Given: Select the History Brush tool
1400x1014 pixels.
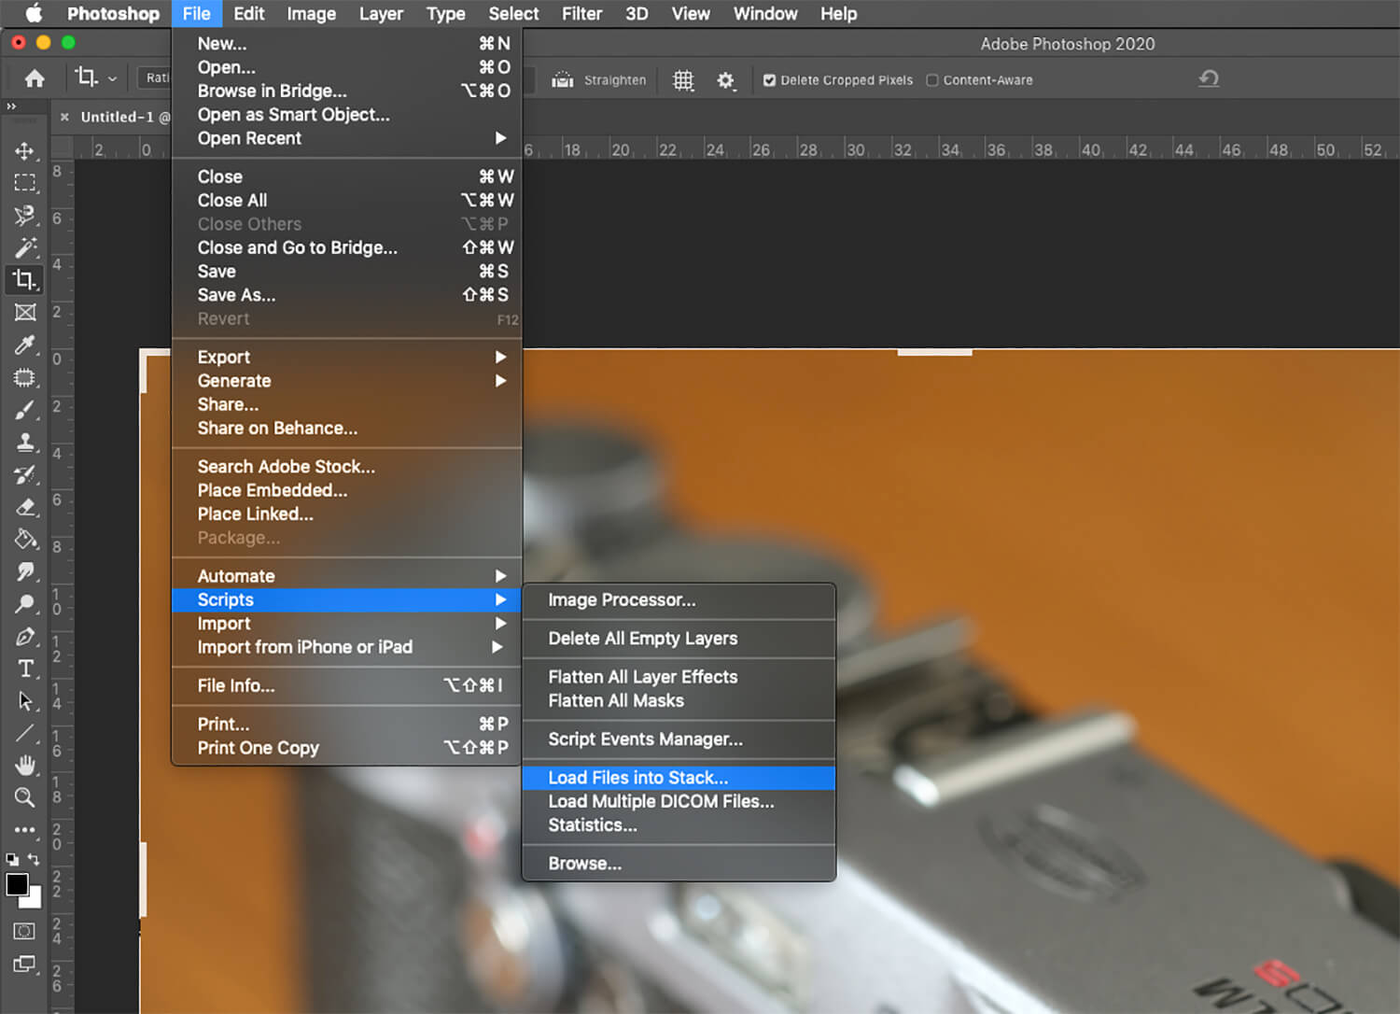Looking at the screenshot, I should [x=25, y=474].
